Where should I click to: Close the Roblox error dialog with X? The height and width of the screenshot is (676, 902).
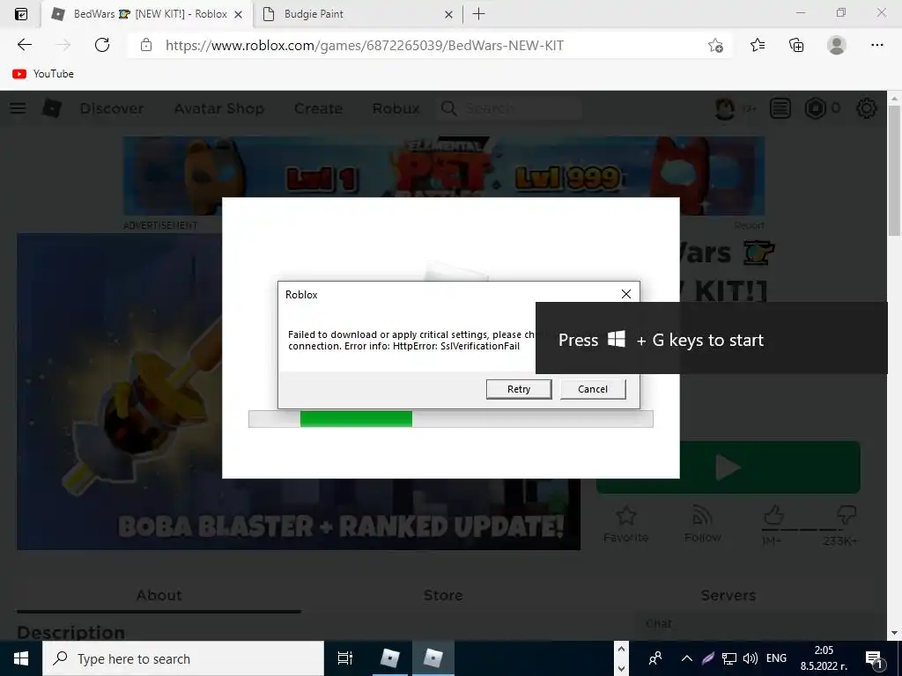pyautogui.click(x=626, y=294)
